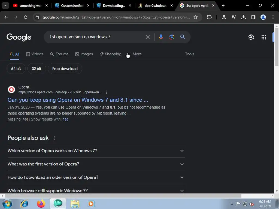Expand 'What was the first version' question
Image resolution: width=279 pixels, height=209 pixels.
point(96,164)
